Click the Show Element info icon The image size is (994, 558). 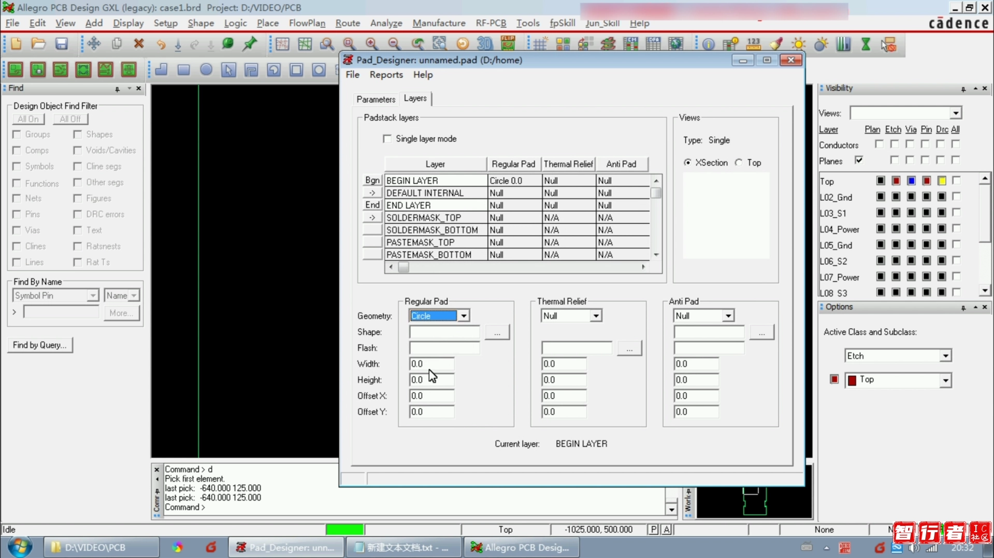(709, 45)
